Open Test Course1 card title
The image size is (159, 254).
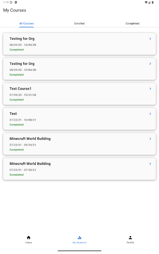pyautogui.click(x=20, y=89)
